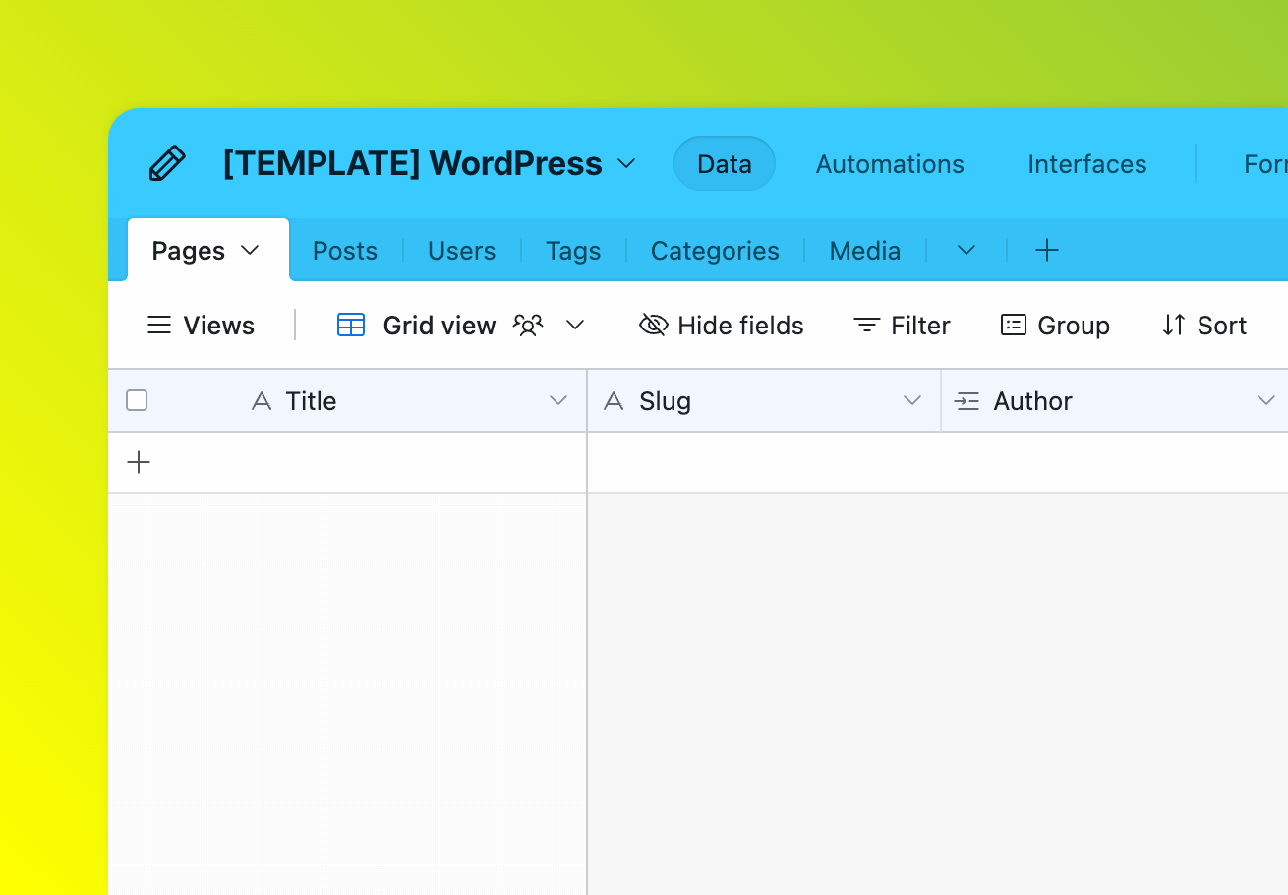Open the Sort options

(1204, 326)
